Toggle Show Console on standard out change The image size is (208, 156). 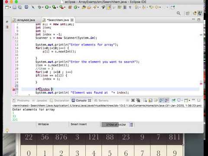(161, 100)
